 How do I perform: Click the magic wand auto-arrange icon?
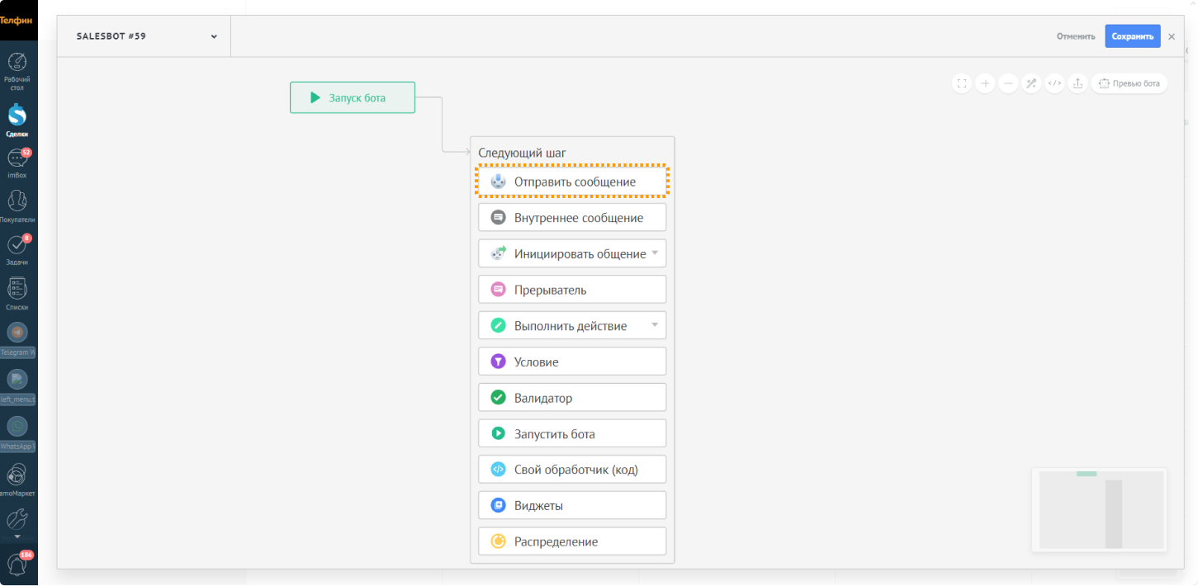click(x=1030, y=83)
